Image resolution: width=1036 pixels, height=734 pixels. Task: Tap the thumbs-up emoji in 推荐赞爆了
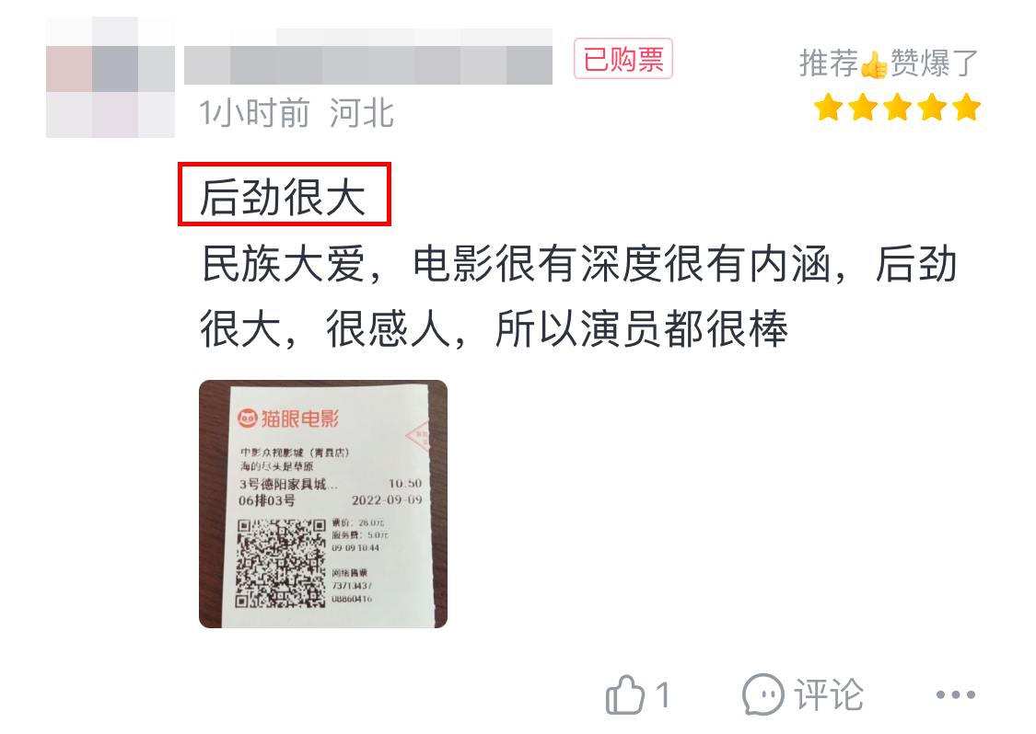coord(874,64)
